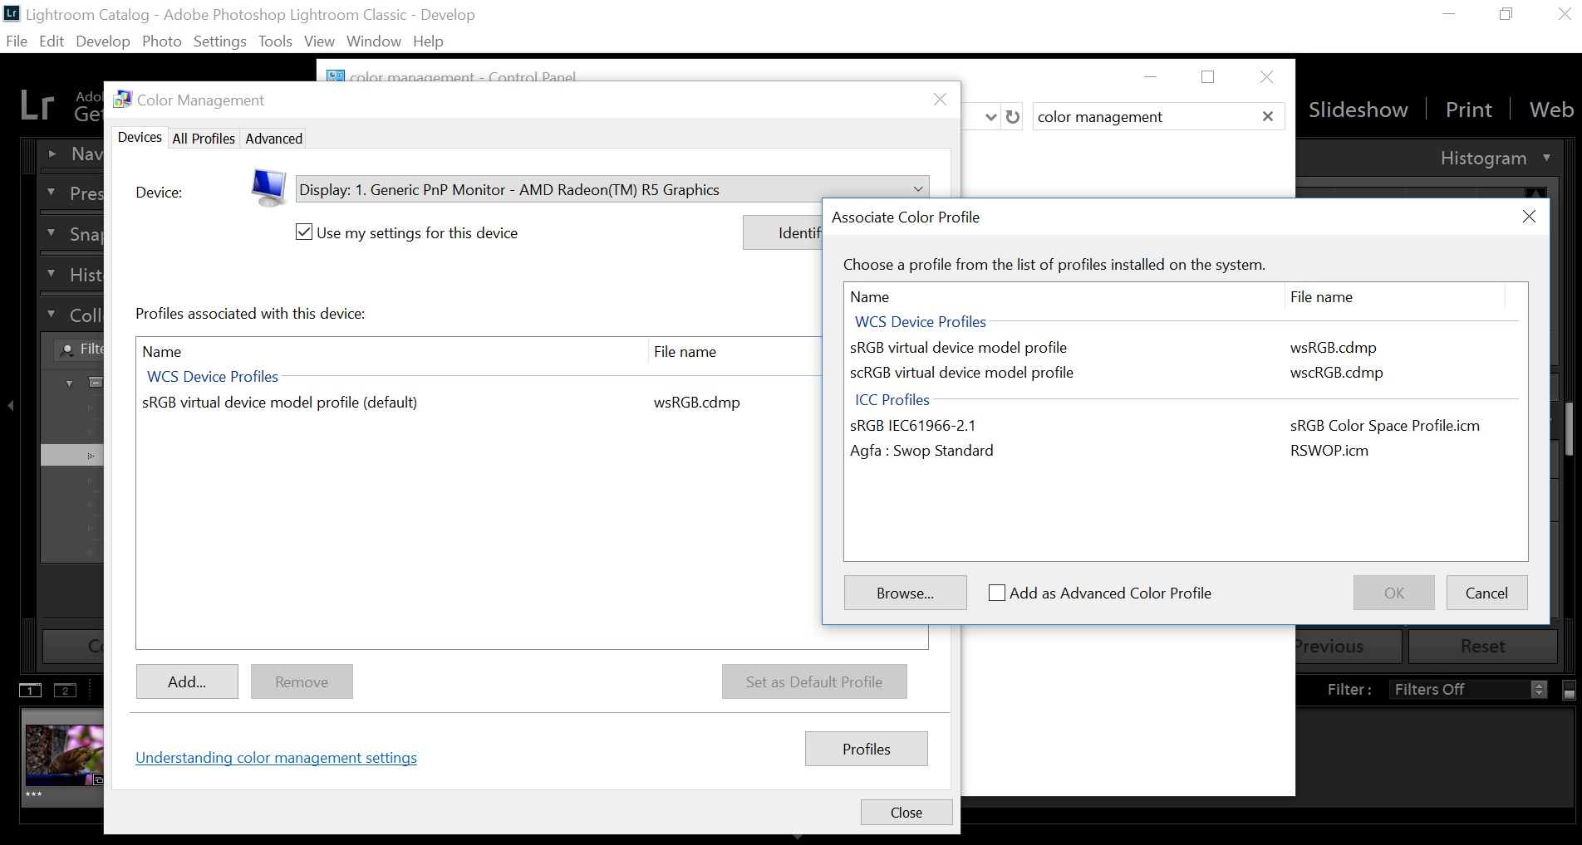Open the Help menu
The image size is (1582, 845).
click(x=428, y=41)
